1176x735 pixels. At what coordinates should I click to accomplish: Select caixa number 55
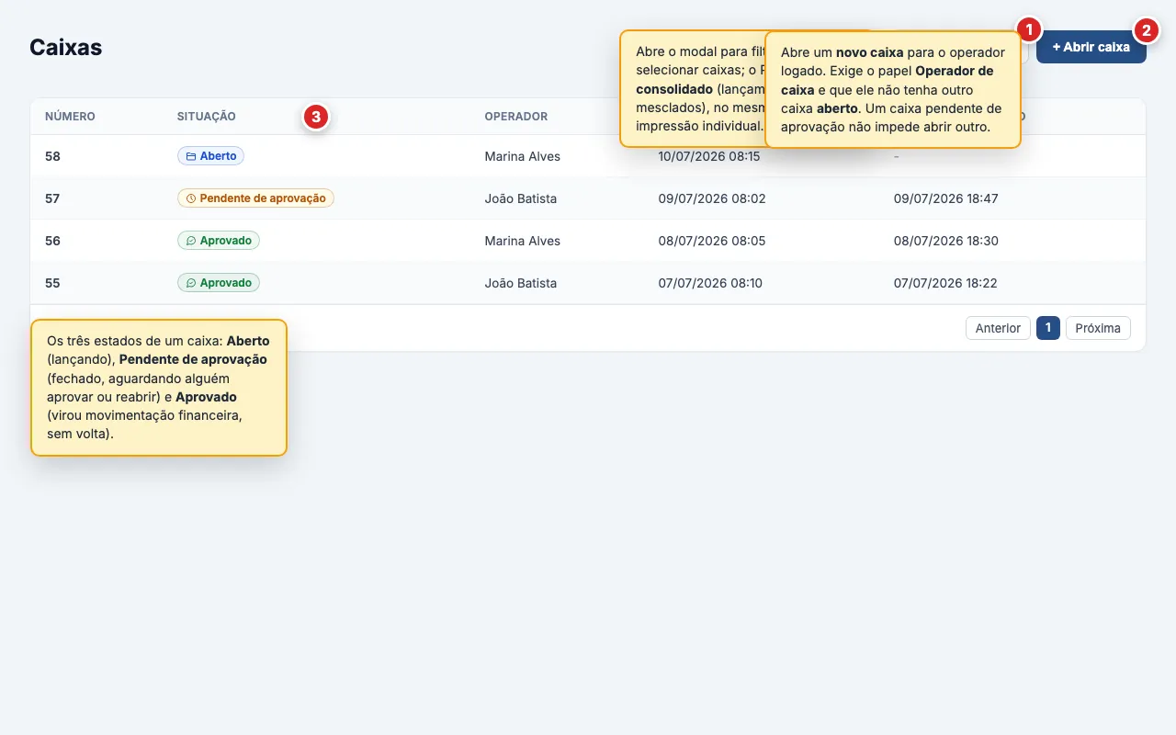[52, 283]
